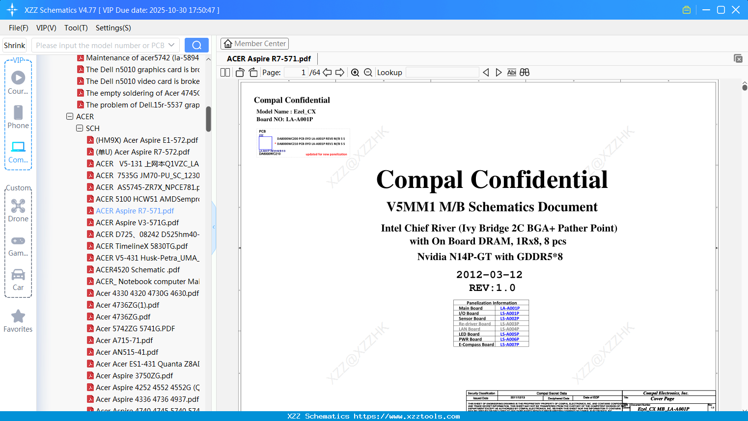Collapse the SCH tree folder
This screenshot has width=748, height=421.
click(80, 129)
